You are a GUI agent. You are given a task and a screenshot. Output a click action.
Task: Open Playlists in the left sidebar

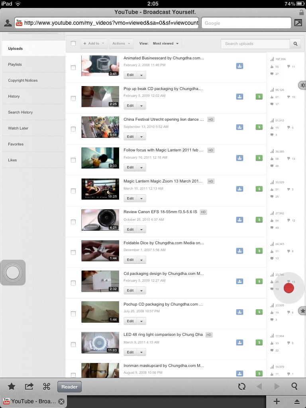[15, 65]
